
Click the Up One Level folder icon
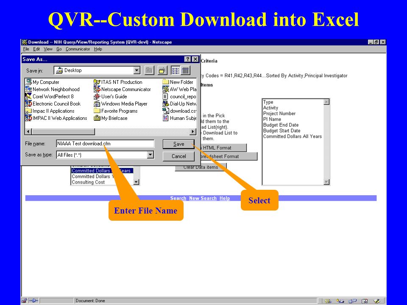[x=149, y=70]
